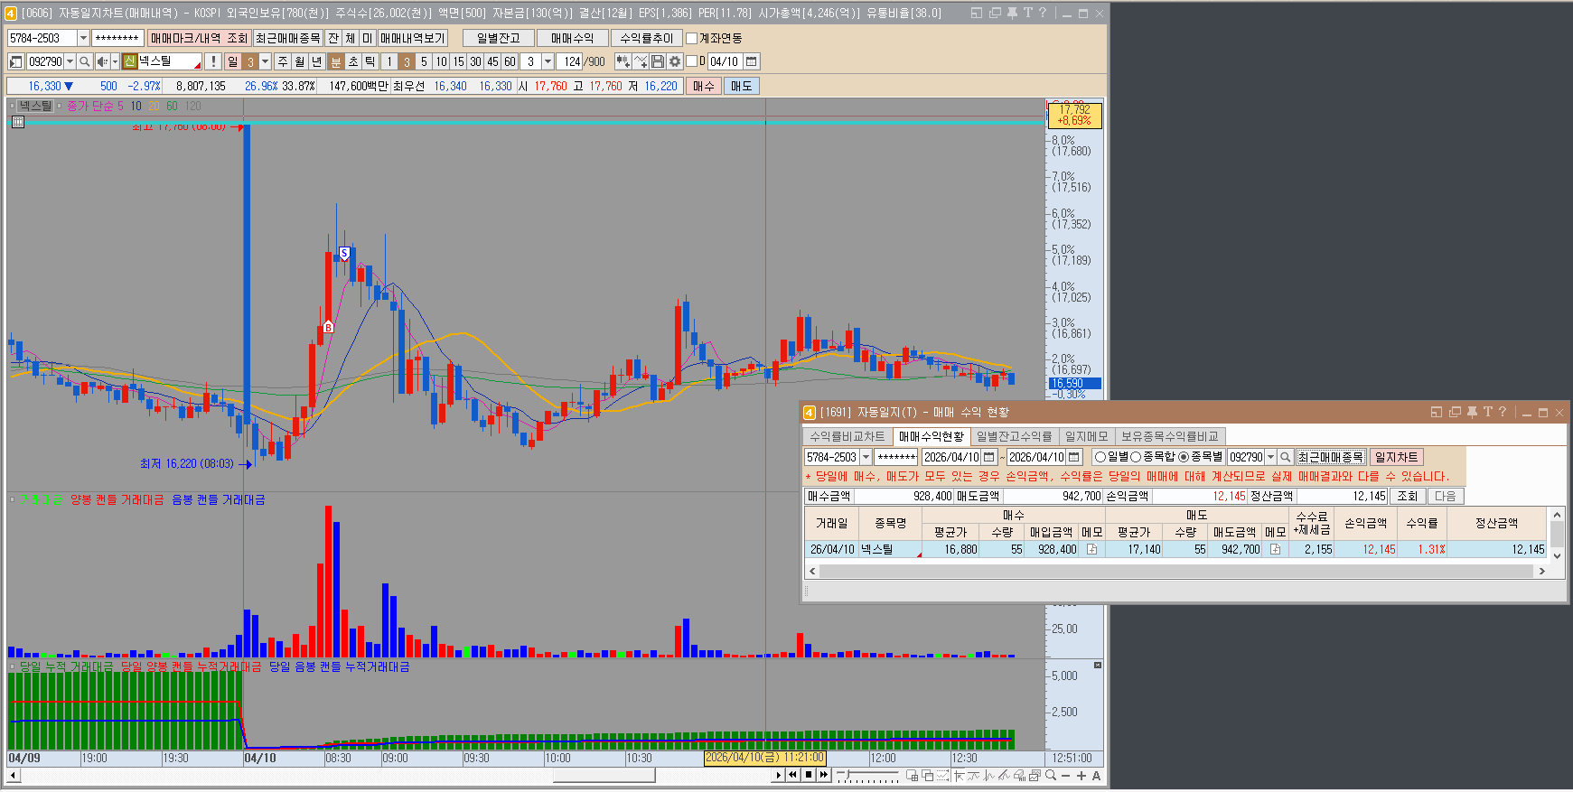Image resolution: width=1573 pixels, height=792 pixels.
Task: Click the exclamation mark stock info icon
Action: point(213,61)
